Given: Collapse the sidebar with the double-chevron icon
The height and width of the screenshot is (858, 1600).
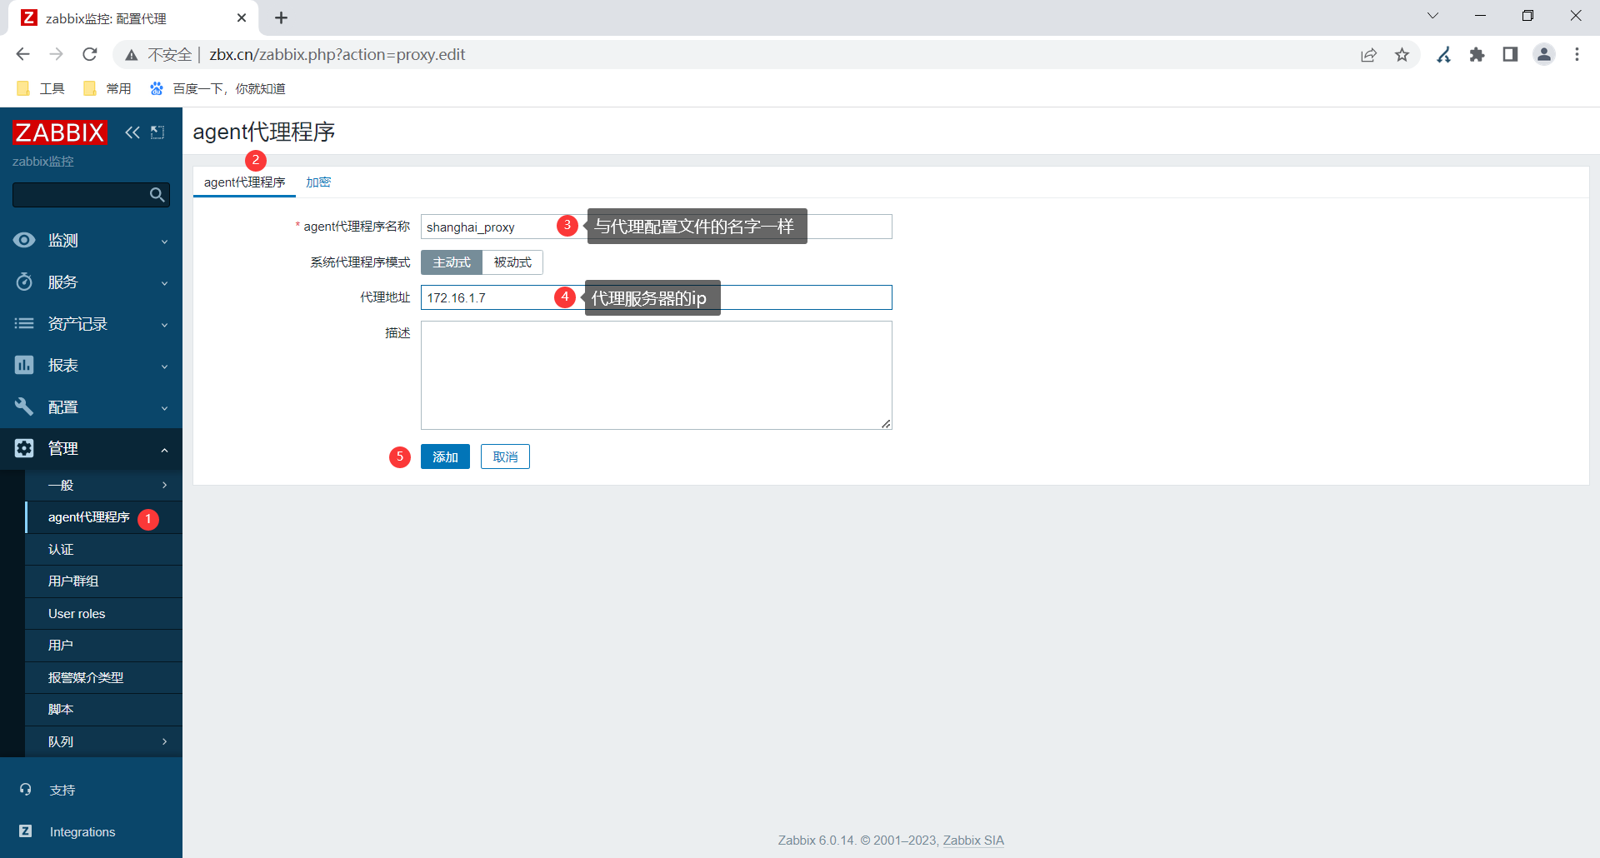Looking at the screenshot, I should tap(132, 132).
